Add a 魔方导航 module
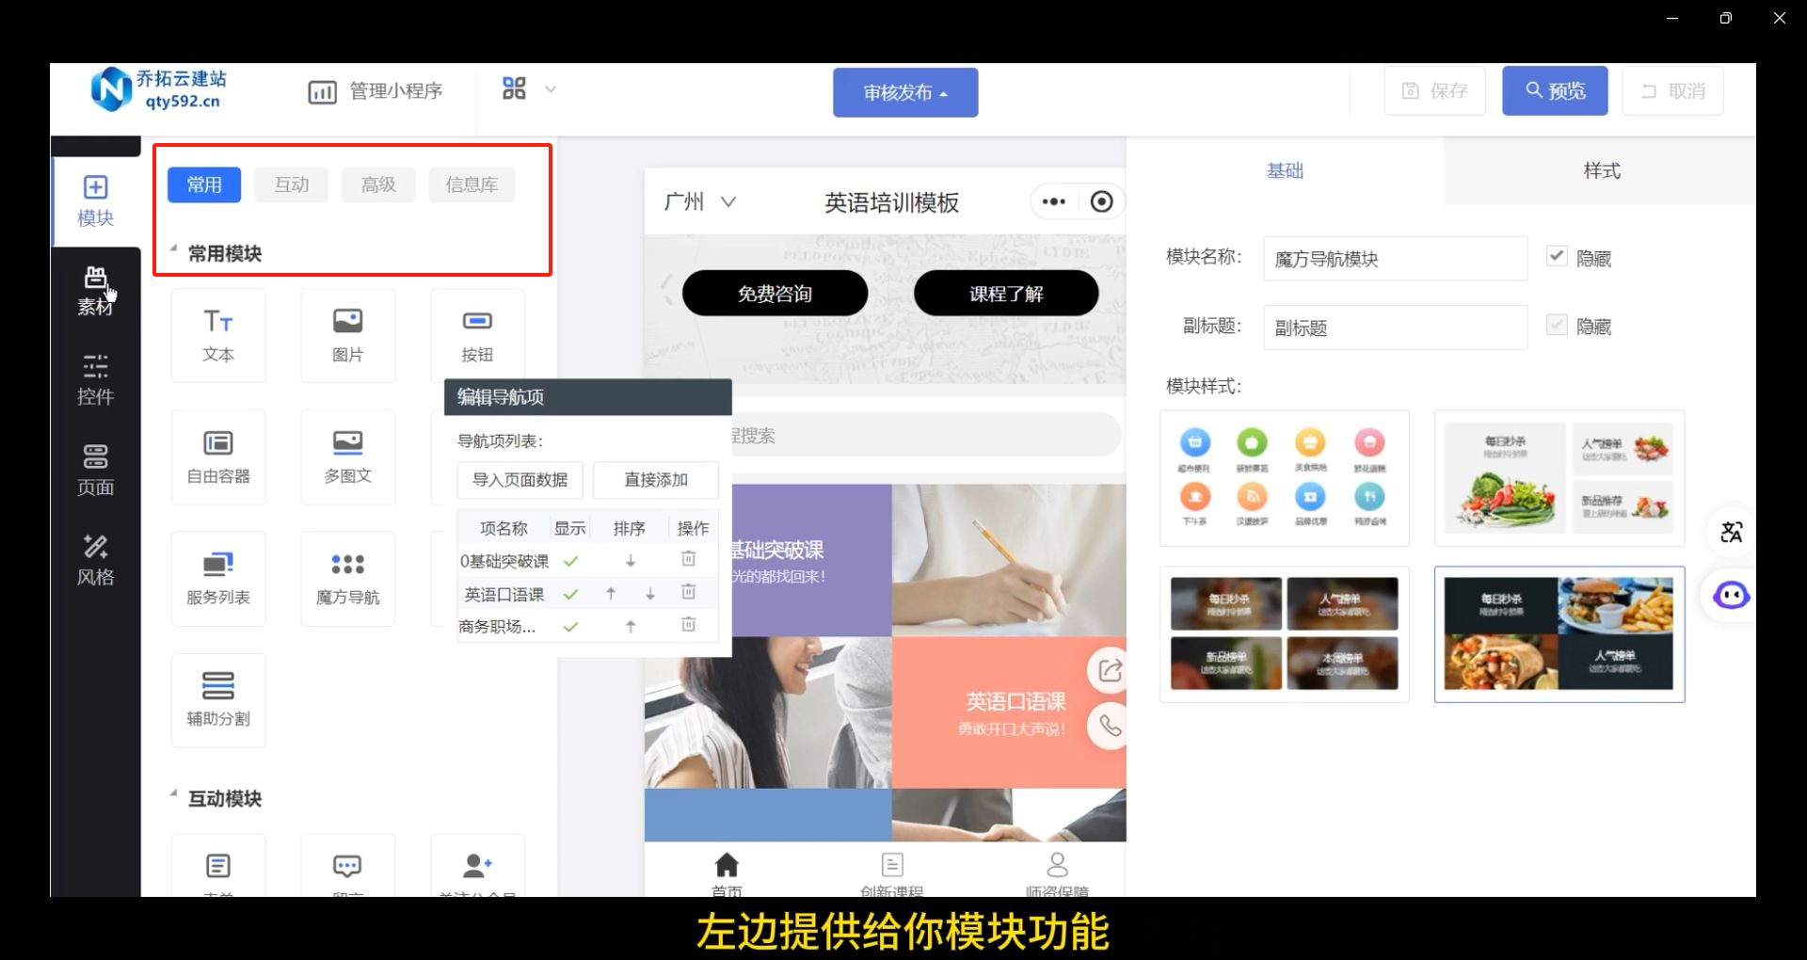 [347, 579]
